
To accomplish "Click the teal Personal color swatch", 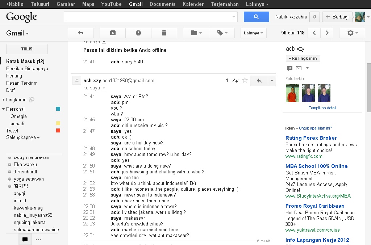I will point(58,109).
